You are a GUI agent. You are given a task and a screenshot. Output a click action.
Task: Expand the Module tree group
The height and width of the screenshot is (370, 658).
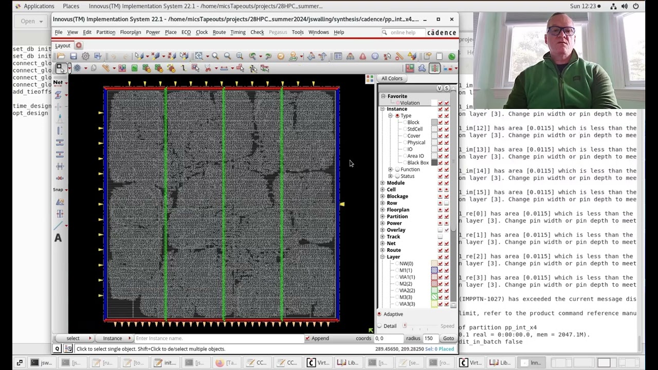(x=382, y=183)
